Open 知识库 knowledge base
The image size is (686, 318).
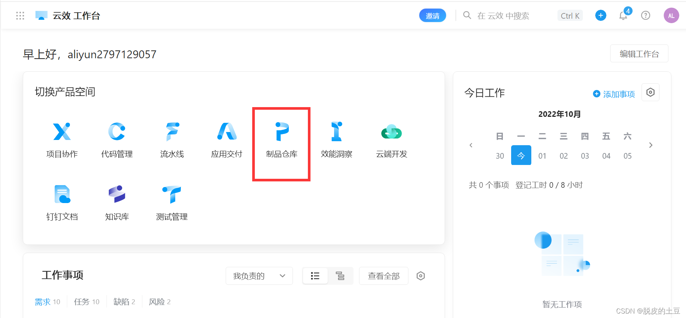point(117,203)
